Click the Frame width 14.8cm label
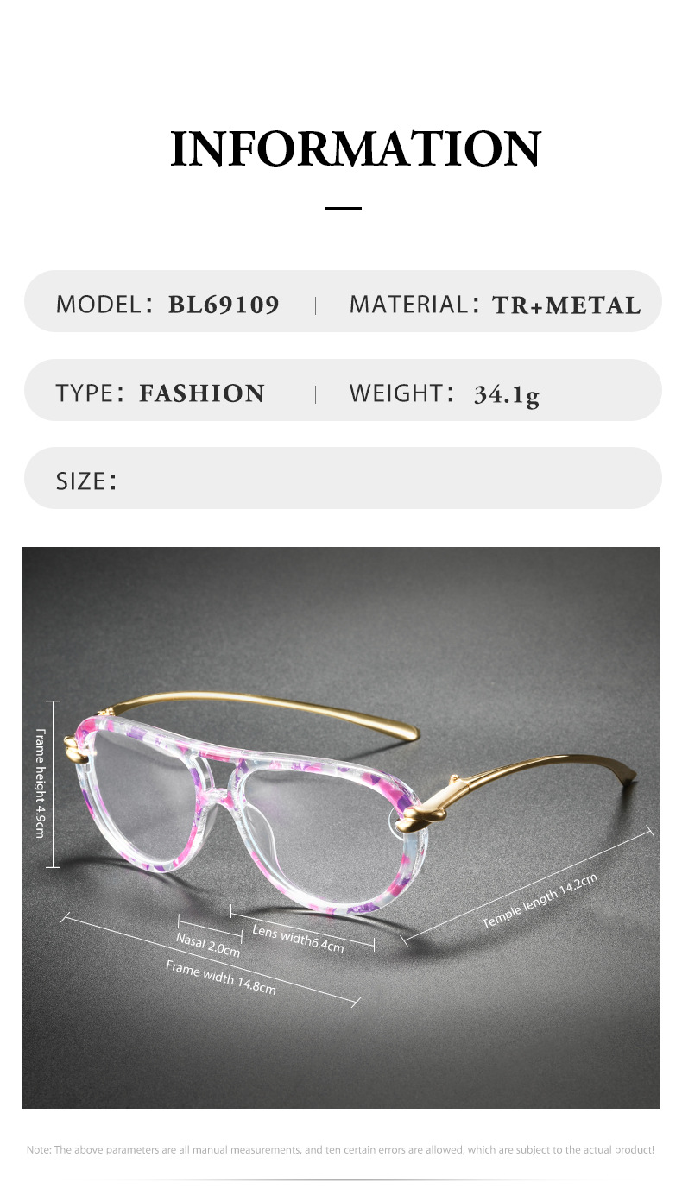 pyautogui.click(x=221, y=977)
